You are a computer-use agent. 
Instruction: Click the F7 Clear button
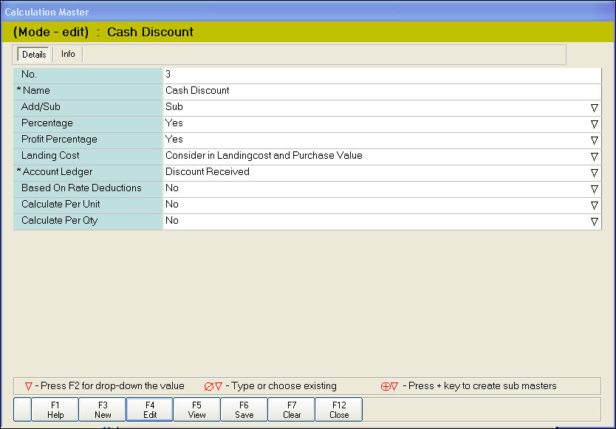pos(292,410)
